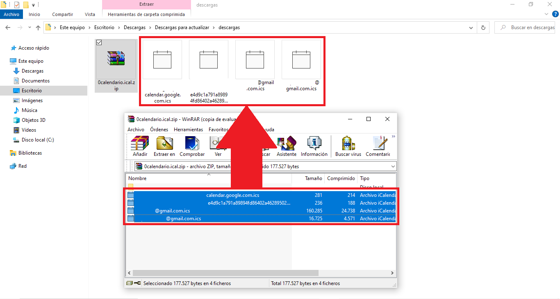Select the calendar.google.com.ics row in WinRAR
The height and width of the screenshot is (299, 560).
coord(261,195)
